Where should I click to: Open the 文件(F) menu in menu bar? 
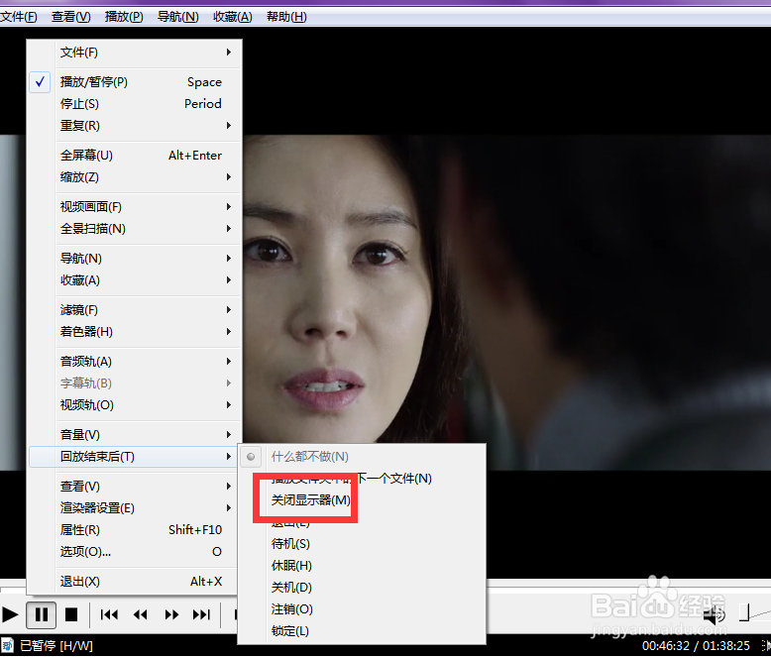point(19,17)
